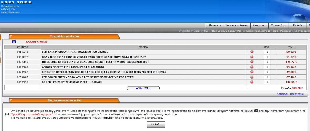The width and height of the screenshot is (310, 131).
Task: Click product code 008-2795
Action: (x=22, y=82)
